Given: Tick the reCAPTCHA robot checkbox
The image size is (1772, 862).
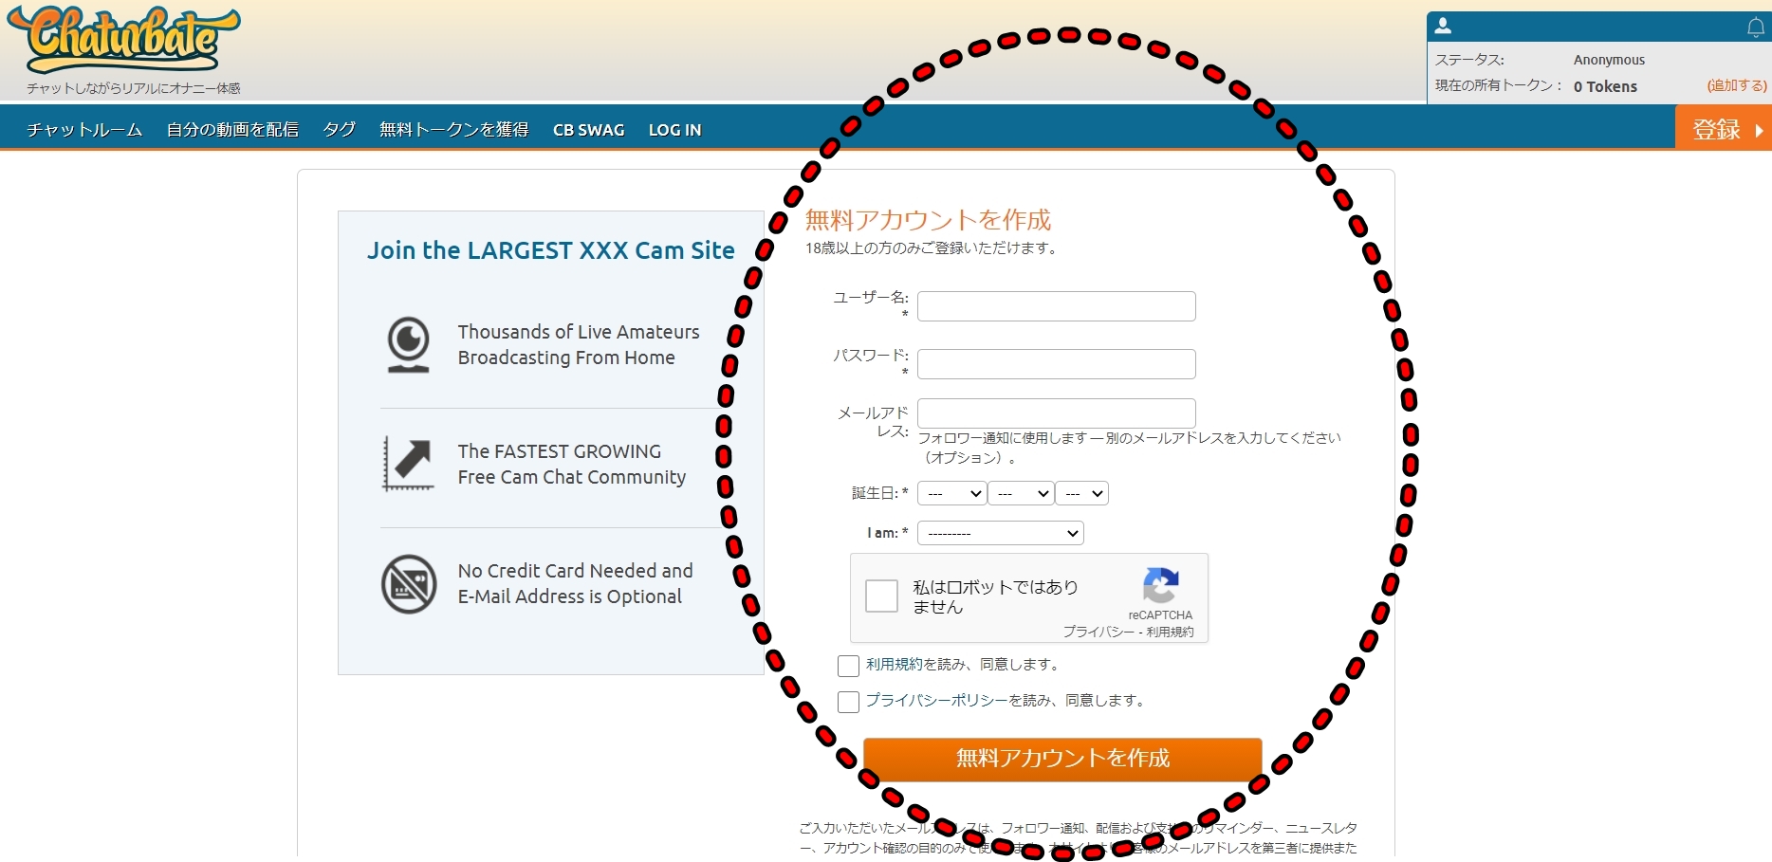Looking at the screenshot, I should click(x=881, y=596).
